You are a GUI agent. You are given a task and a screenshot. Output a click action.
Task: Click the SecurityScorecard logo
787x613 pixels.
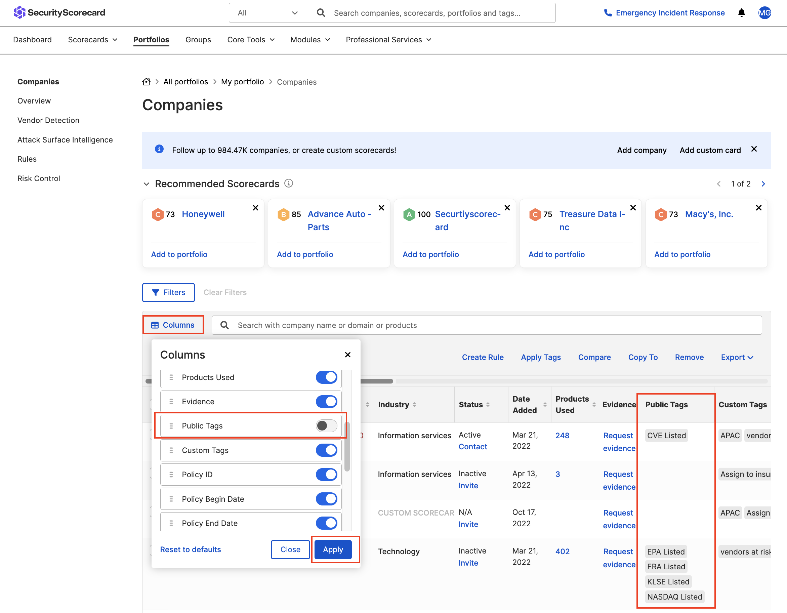pyautogui.click(x=59, y=13)
